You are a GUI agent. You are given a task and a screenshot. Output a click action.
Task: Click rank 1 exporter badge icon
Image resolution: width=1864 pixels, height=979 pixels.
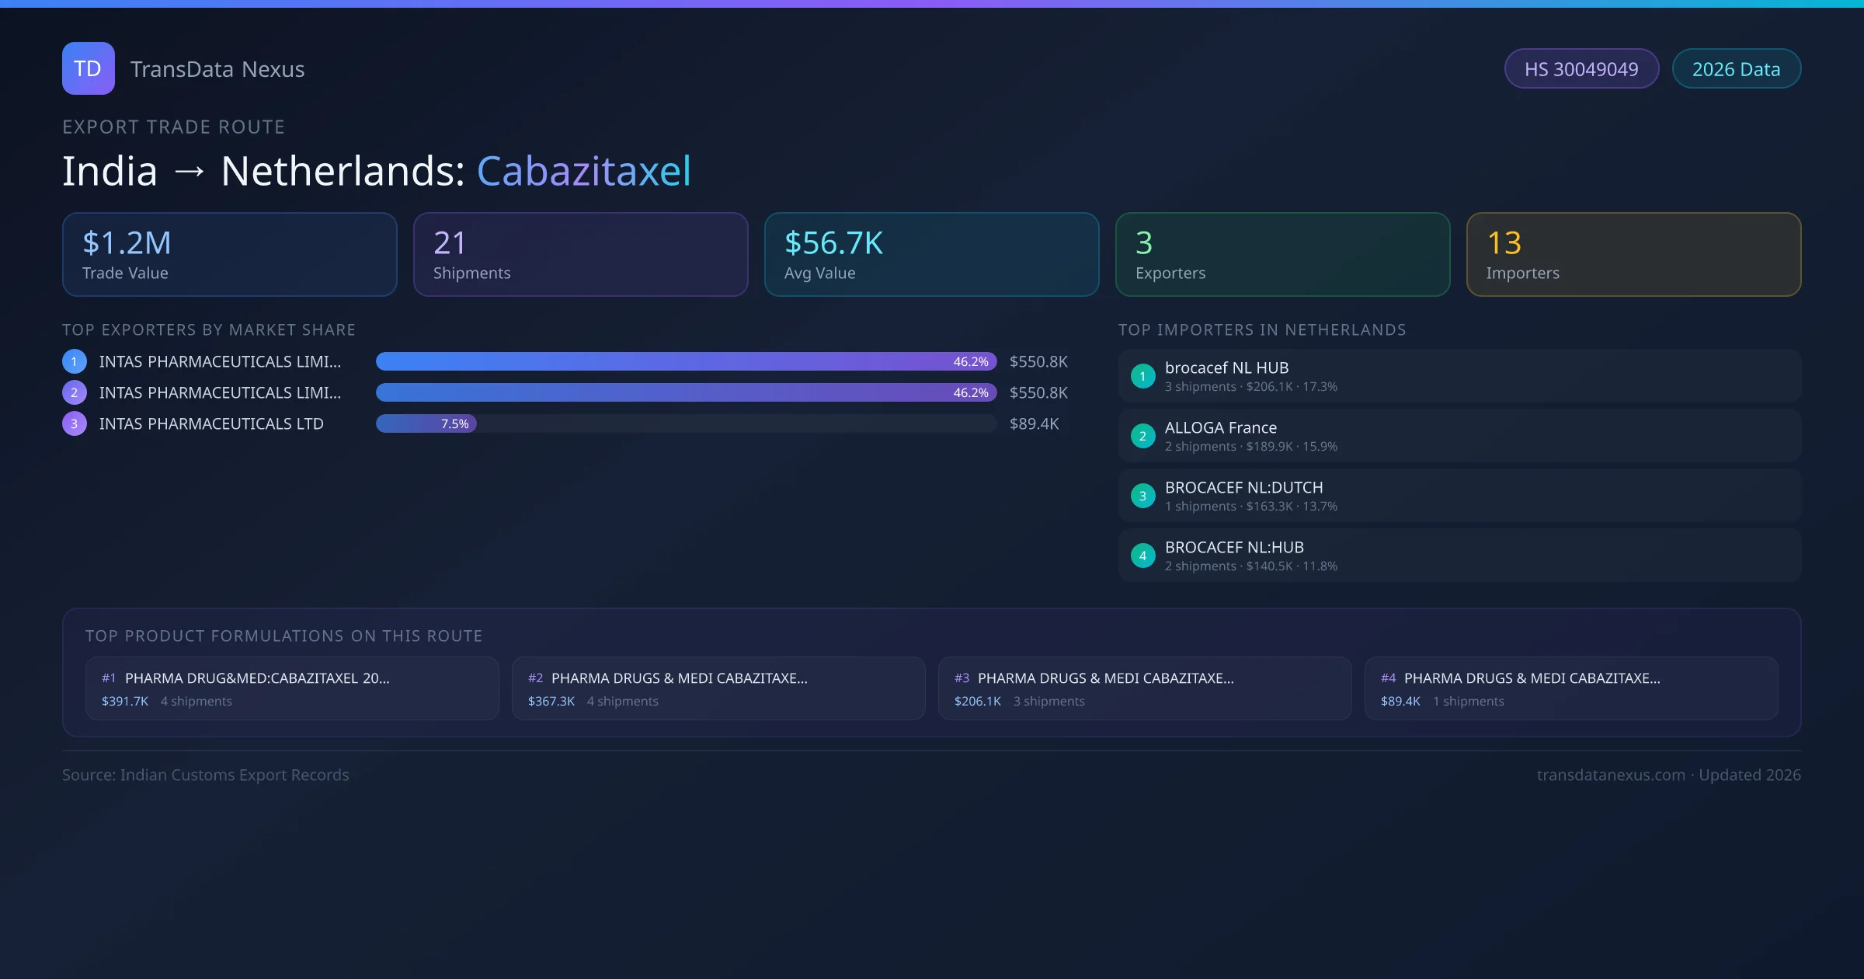point(75,361)
